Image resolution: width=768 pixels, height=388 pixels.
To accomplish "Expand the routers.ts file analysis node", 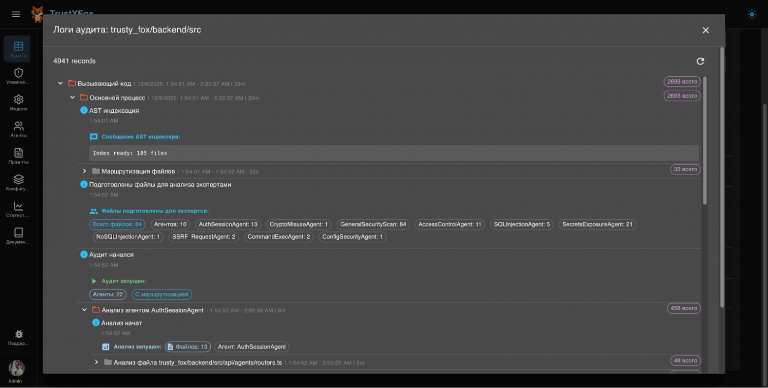I will click(96, 362).
